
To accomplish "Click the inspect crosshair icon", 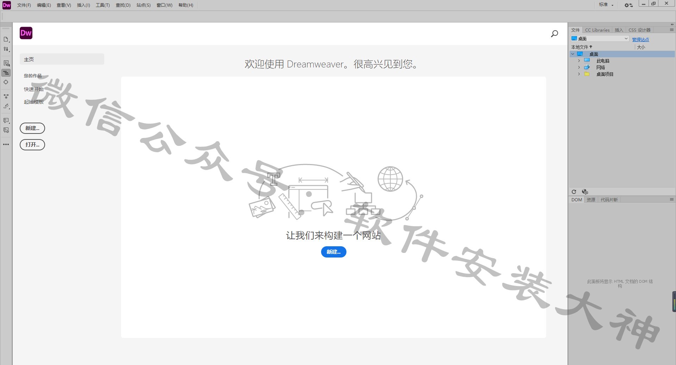I will [6, 82].
